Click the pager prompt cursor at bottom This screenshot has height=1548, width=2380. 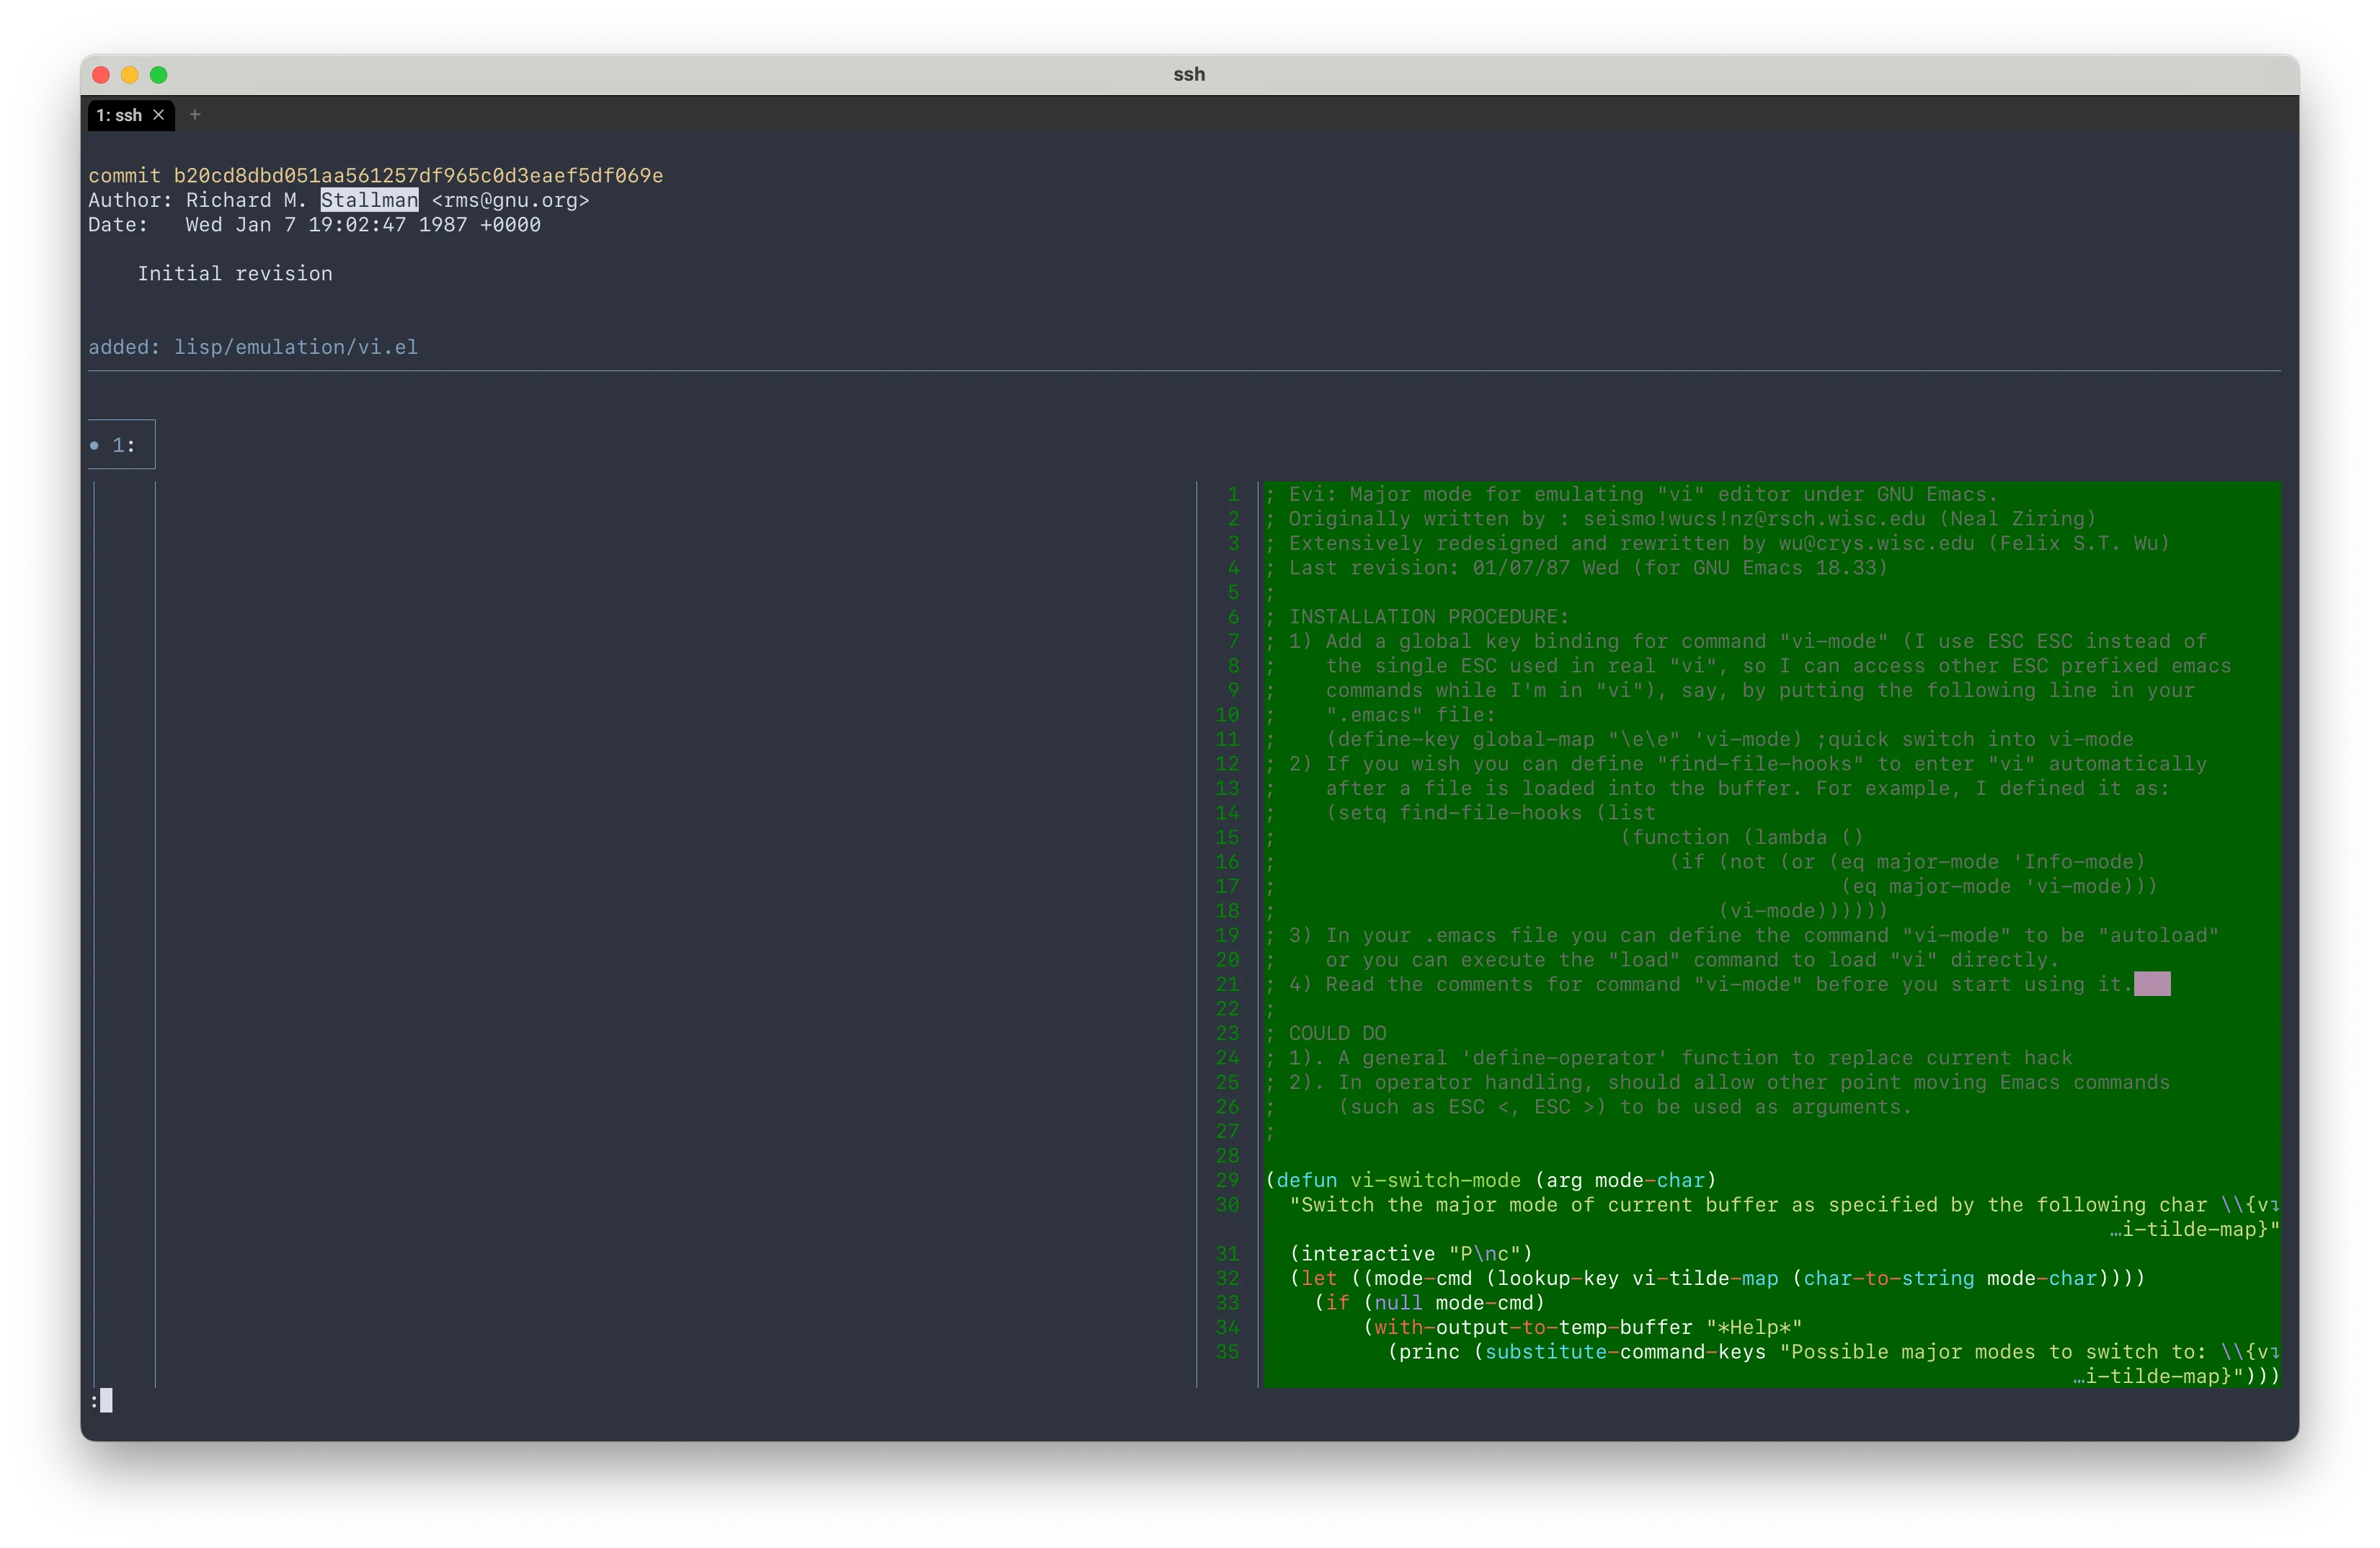click(x=106, y=1400)
